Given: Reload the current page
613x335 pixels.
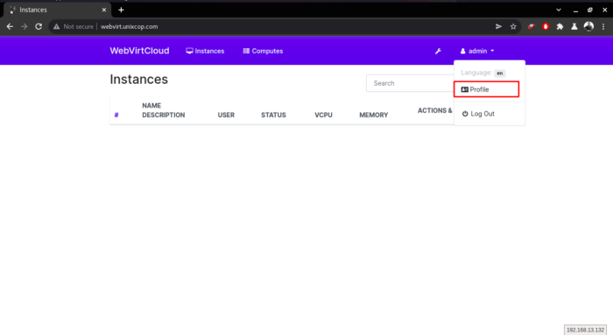Looking at the screenshot, I should tap(39, 26).
